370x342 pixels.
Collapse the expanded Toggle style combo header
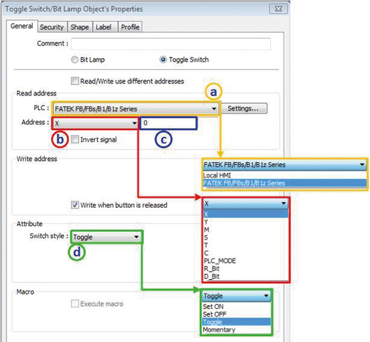[x=236, y=295]
